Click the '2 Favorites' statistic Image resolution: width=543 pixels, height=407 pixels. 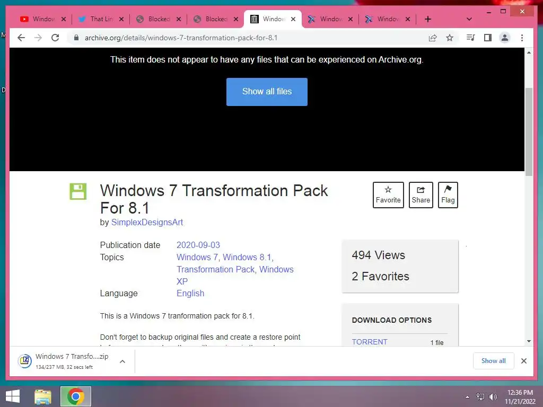(x=380, y=276)
